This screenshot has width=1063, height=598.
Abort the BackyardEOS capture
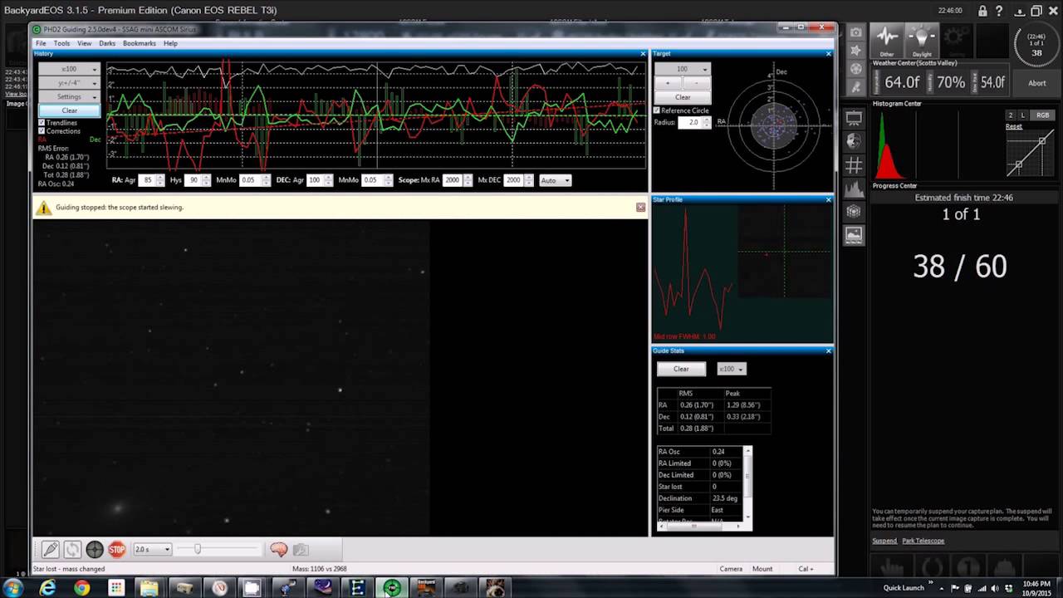(1037, 83)
